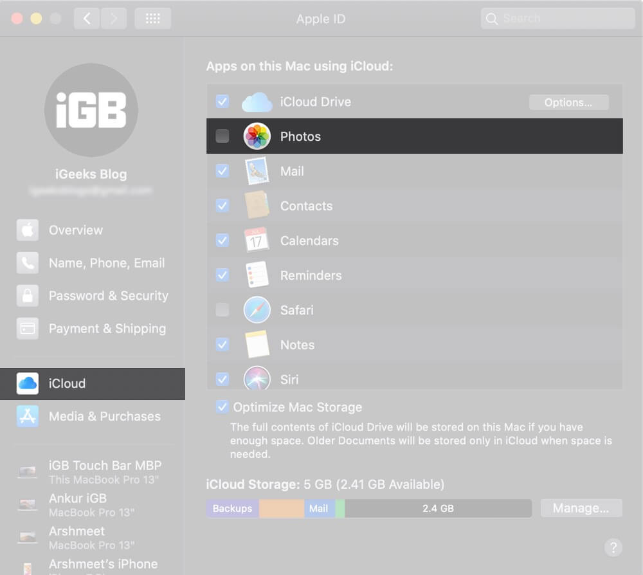Screen dimensions: 643x575
Task: Click the Safari label text
Action: click(296, 310)
